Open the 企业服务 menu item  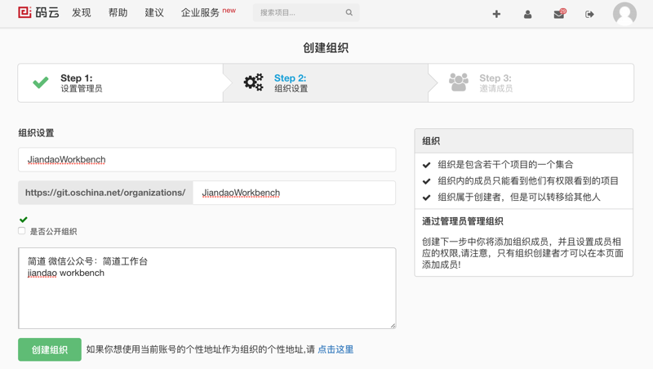(201, 13)
